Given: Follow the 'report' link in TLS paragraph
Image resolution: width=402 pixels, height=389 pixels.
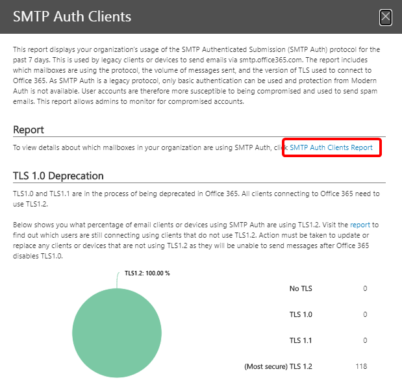Looking at the screenshot, I should tap(360, 225).
